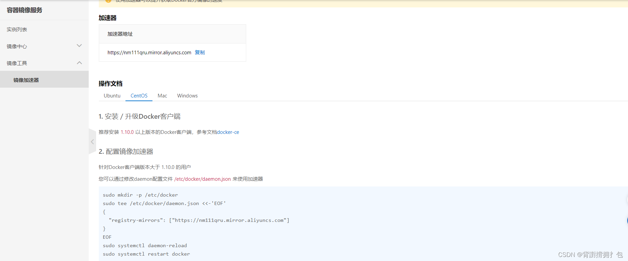Open 实例列表 in the sidebar
The height and width of the screenshot is (261, 628).
click(17, 30)
